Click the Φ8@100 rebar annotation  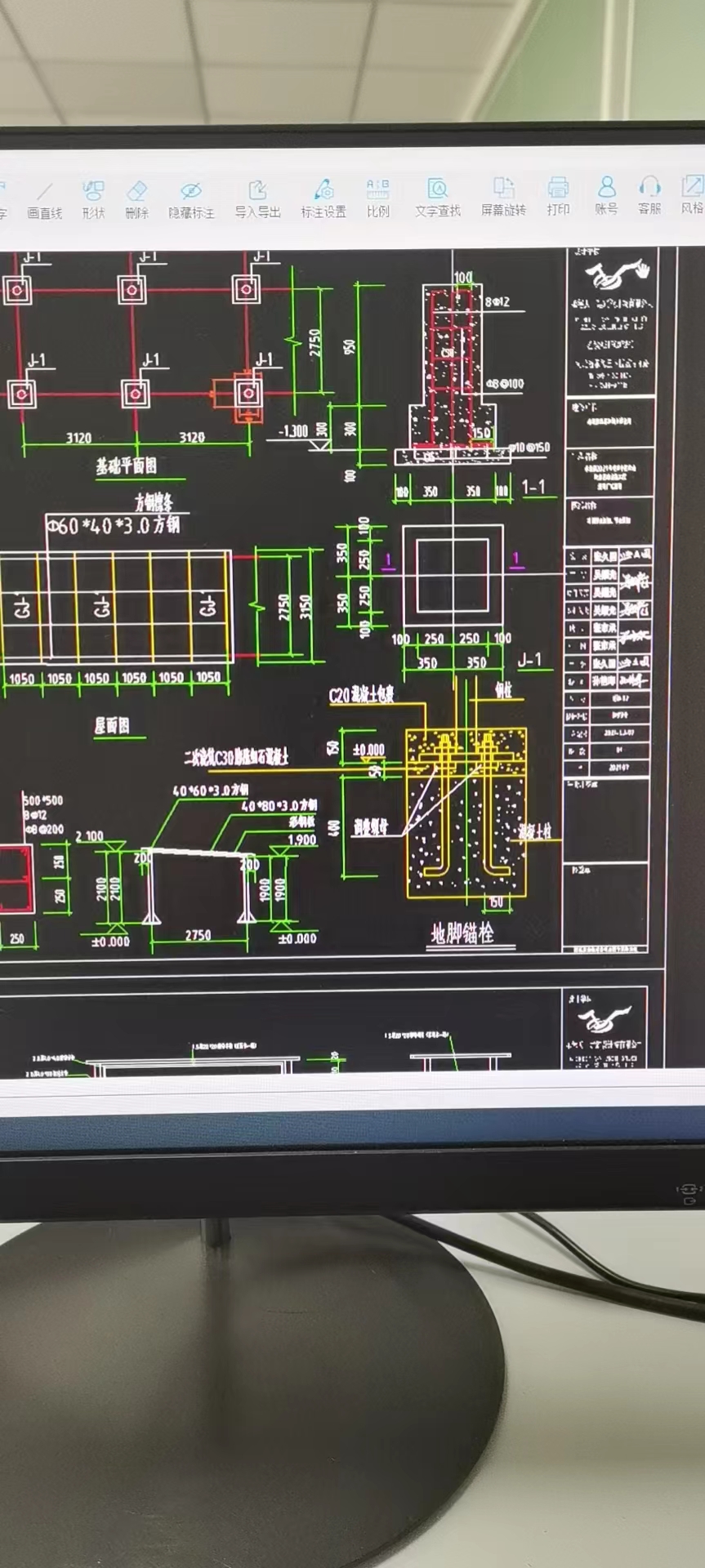coord(505,383)
